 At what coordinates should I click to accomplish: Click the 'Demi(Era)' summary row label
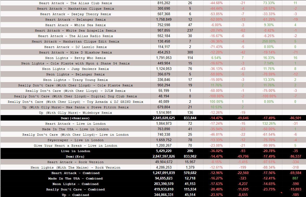click(x=75, y=156)
